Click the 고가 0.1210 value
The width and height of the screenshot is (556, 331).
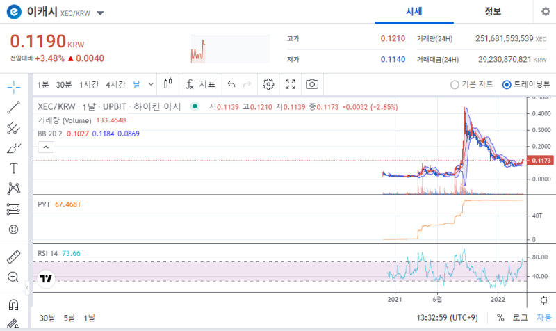click(x=393, y=38)
